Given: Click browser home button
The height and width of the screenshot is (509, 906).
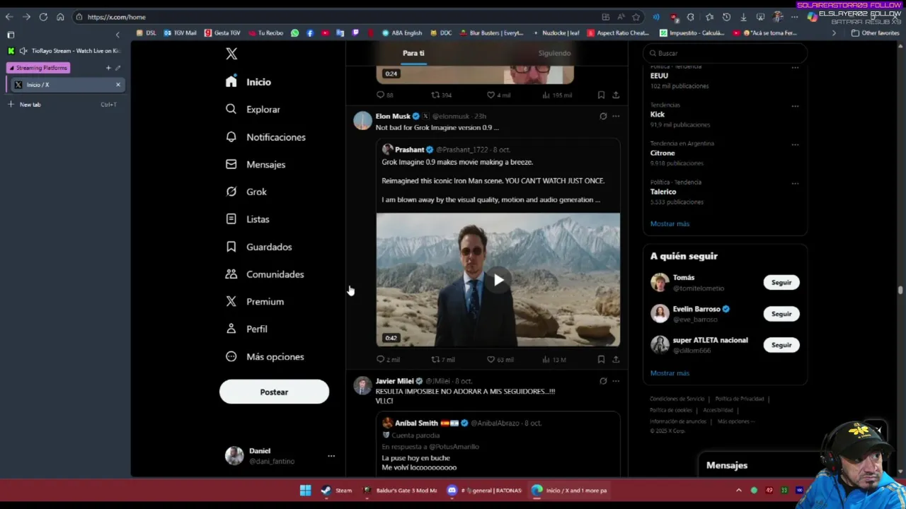Looking at the screenshot, I should coord(60,17).
